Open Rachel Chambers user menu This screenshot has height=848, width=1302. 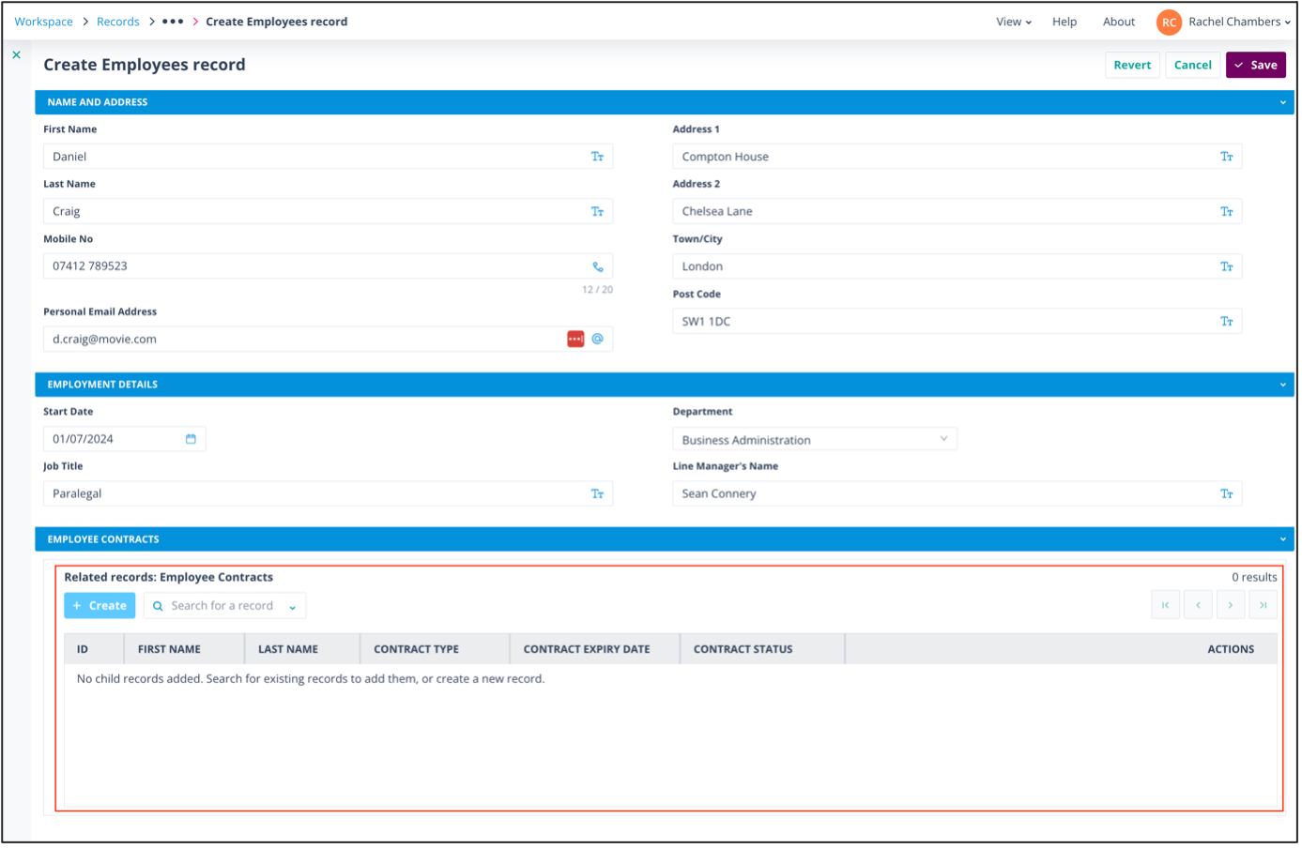(x=1239, y=22)
